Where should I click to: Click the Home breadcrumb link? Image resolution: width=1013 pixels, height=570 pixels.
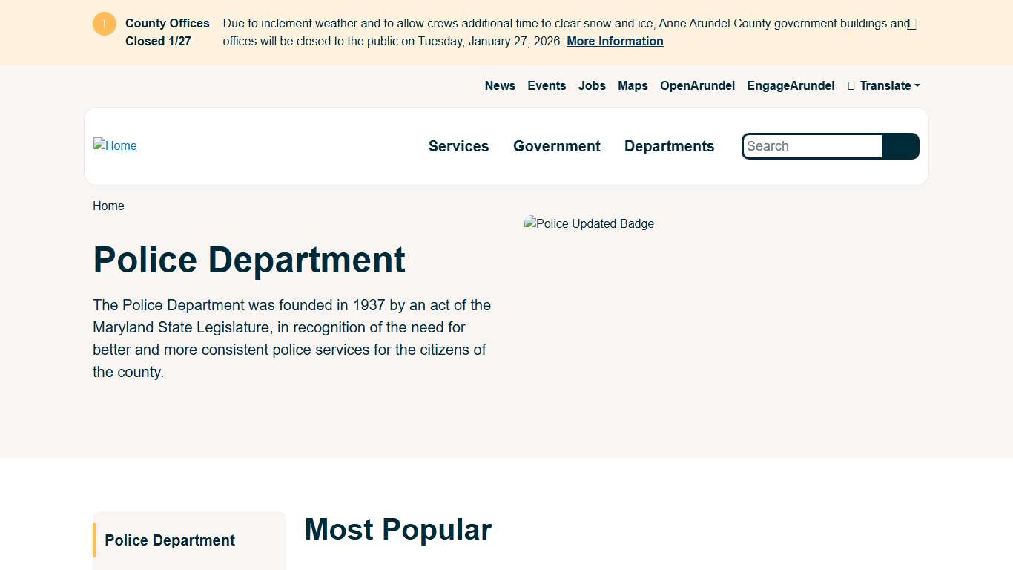pos(108,206)
